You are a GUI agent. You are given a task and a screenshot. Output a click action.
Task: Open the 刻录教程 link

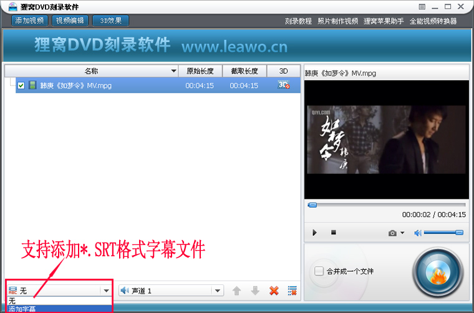(x=298, y=21)
